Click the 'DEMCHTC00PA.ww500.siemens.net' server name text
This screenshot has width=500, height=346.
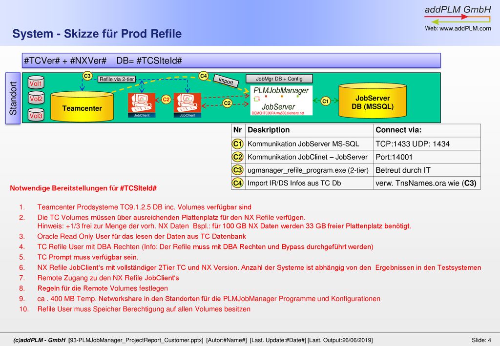pos(278,113)
